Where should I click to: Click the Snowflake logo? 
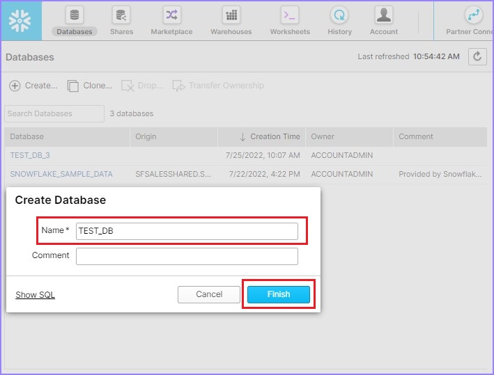point(20,21)
